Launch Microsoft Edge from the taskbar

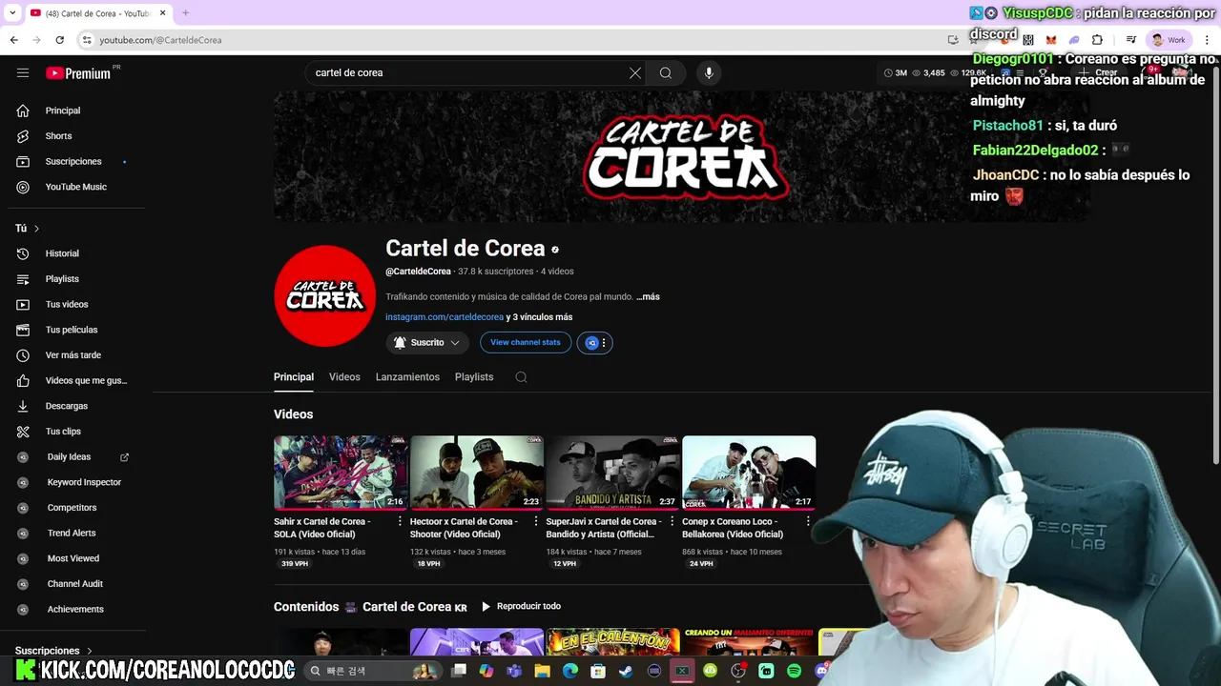pyautogui.click(x=569, y=671)
